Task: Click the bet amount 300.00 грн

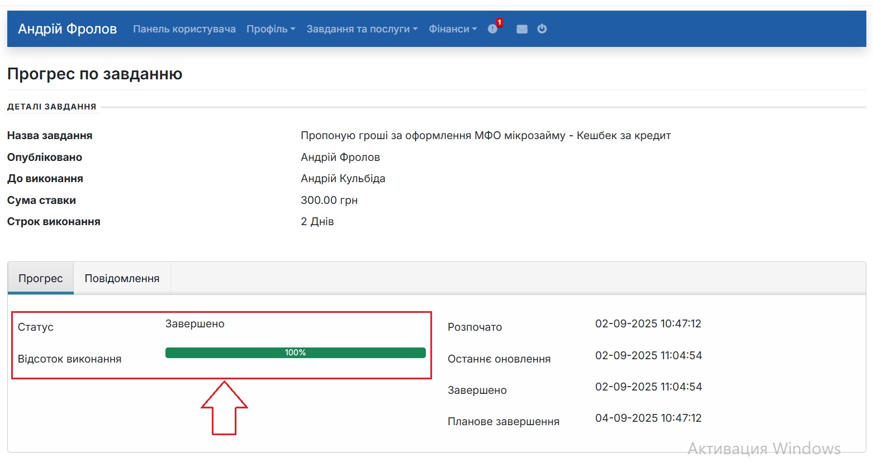Action: pyautogui.click(x=329, y=200)
